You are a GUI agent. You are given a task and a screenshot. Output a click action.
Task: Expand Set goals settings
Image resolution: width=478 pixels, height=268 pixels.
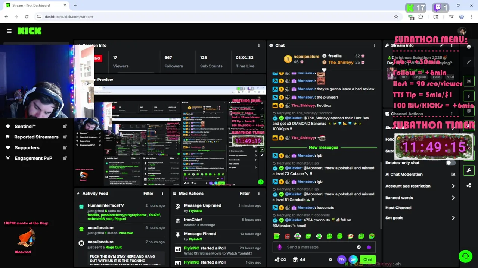(453, 218)
